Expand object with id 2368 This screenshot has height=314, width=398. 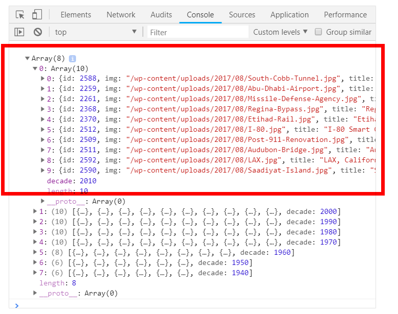[43, 109]
